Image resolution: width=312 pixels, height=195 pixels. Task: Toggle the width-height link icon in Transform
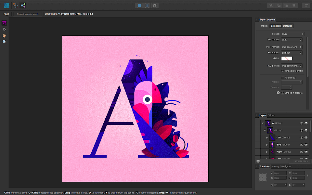tap(308, 175)
